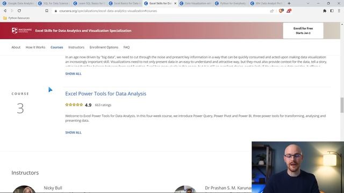
Task: Open the extensions puzzle icon
Action: pos(325,11)
